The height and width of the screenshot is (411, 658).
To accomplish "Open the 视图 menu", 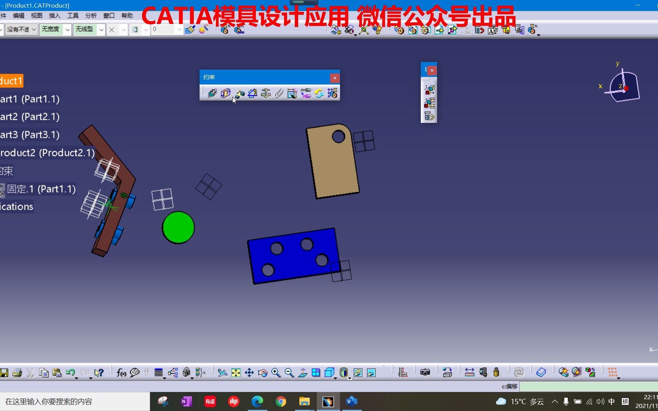I will pos(37,16).
